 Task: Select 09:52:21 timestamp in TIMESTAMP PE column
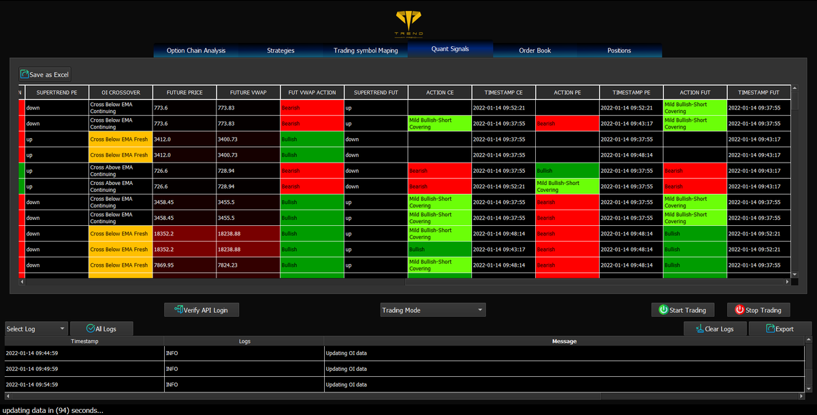coord(631,107)
